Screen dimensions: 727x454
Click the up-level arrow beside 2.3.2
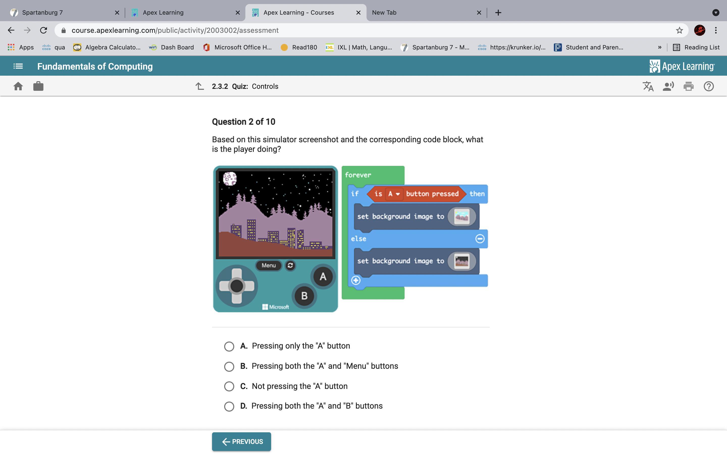(199, 87)
